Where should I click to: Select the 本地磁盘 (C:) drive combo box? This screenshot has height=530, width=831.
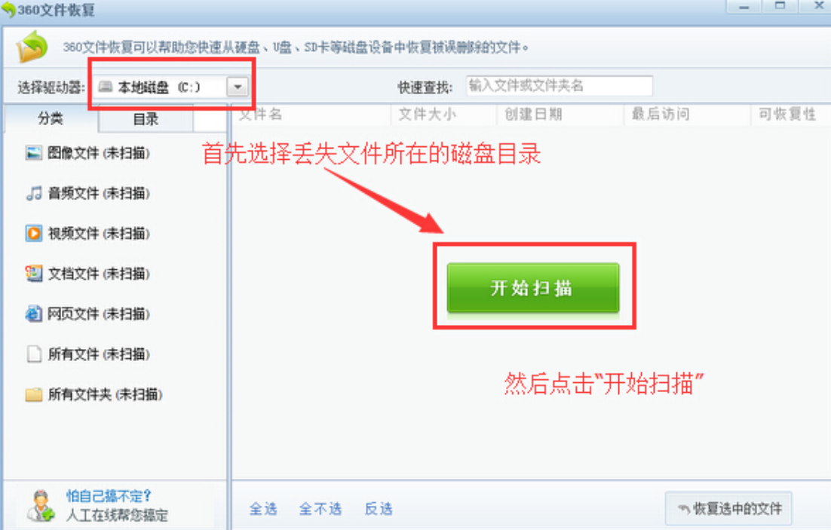(x=172, y=87)
